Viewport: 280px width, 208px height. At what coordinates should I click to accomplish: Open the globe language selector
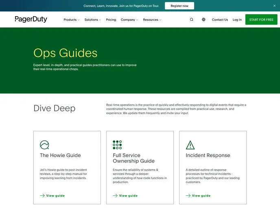(203, 19)
